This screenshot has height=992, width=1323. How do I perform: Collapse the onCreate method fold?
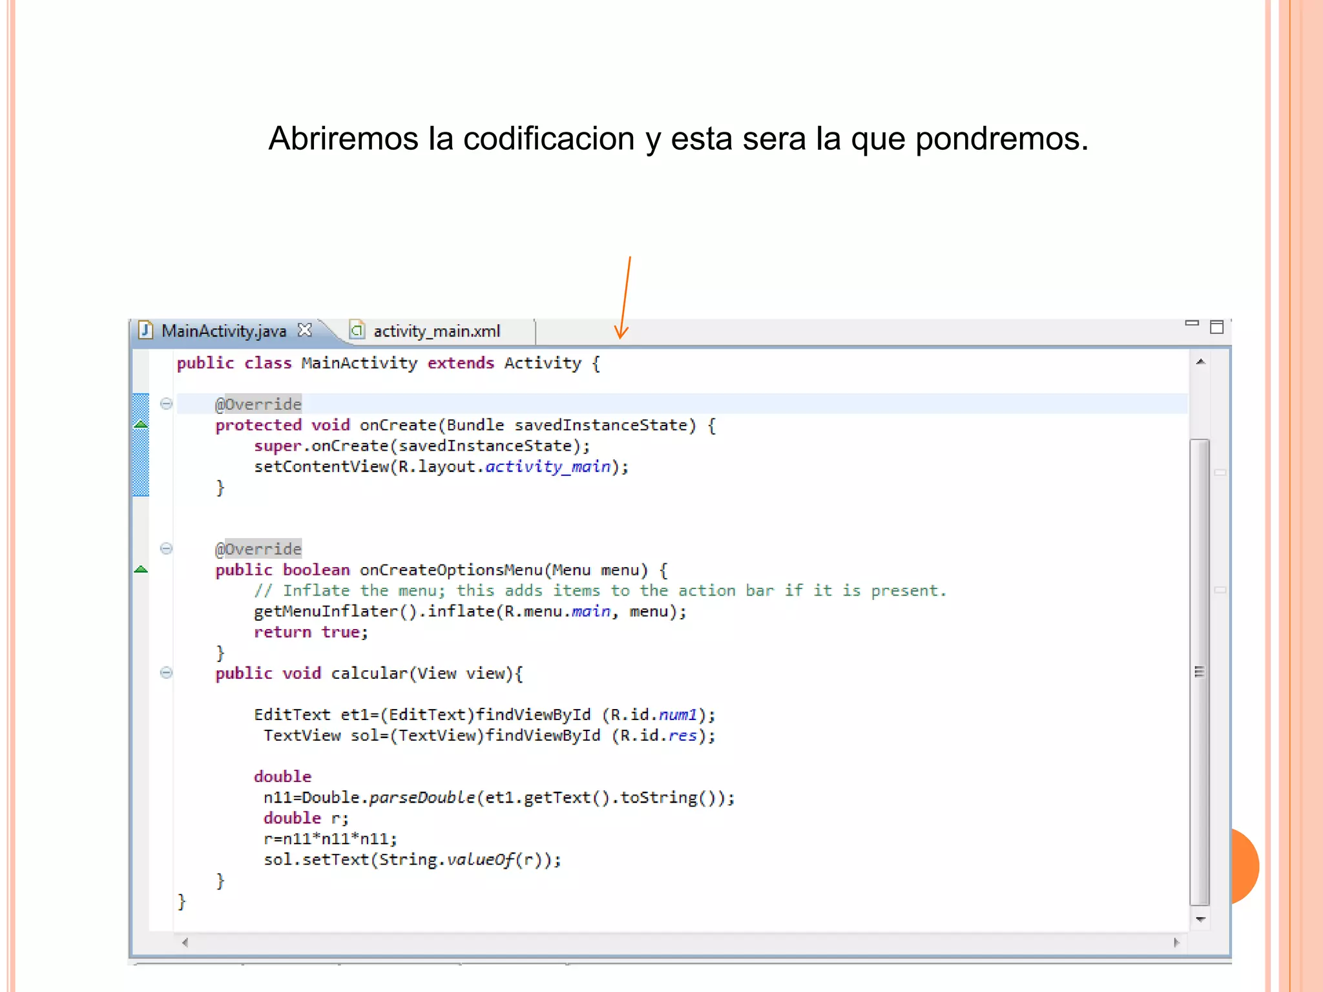tap(166, 404)
